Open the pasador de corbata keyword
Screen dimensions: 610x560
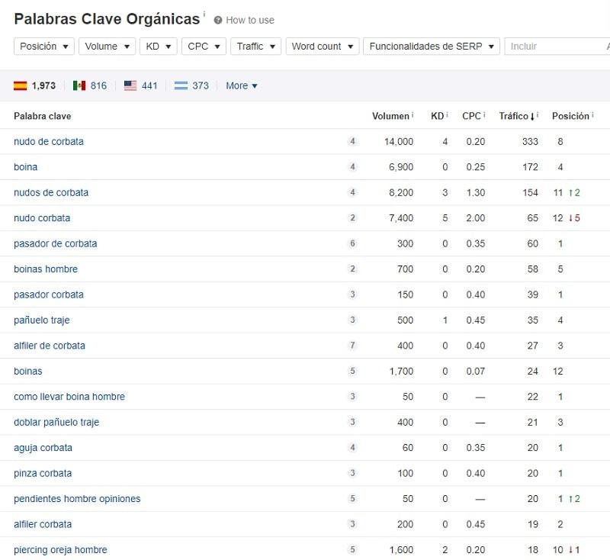pyautogui.click(x=56, y=243)
